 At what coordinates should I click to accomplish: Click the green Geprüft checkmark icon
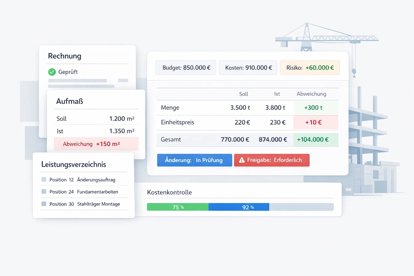tap(52, 72)
